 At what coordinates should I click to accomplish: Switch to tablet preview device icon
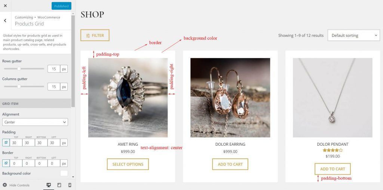click(59, 185)
